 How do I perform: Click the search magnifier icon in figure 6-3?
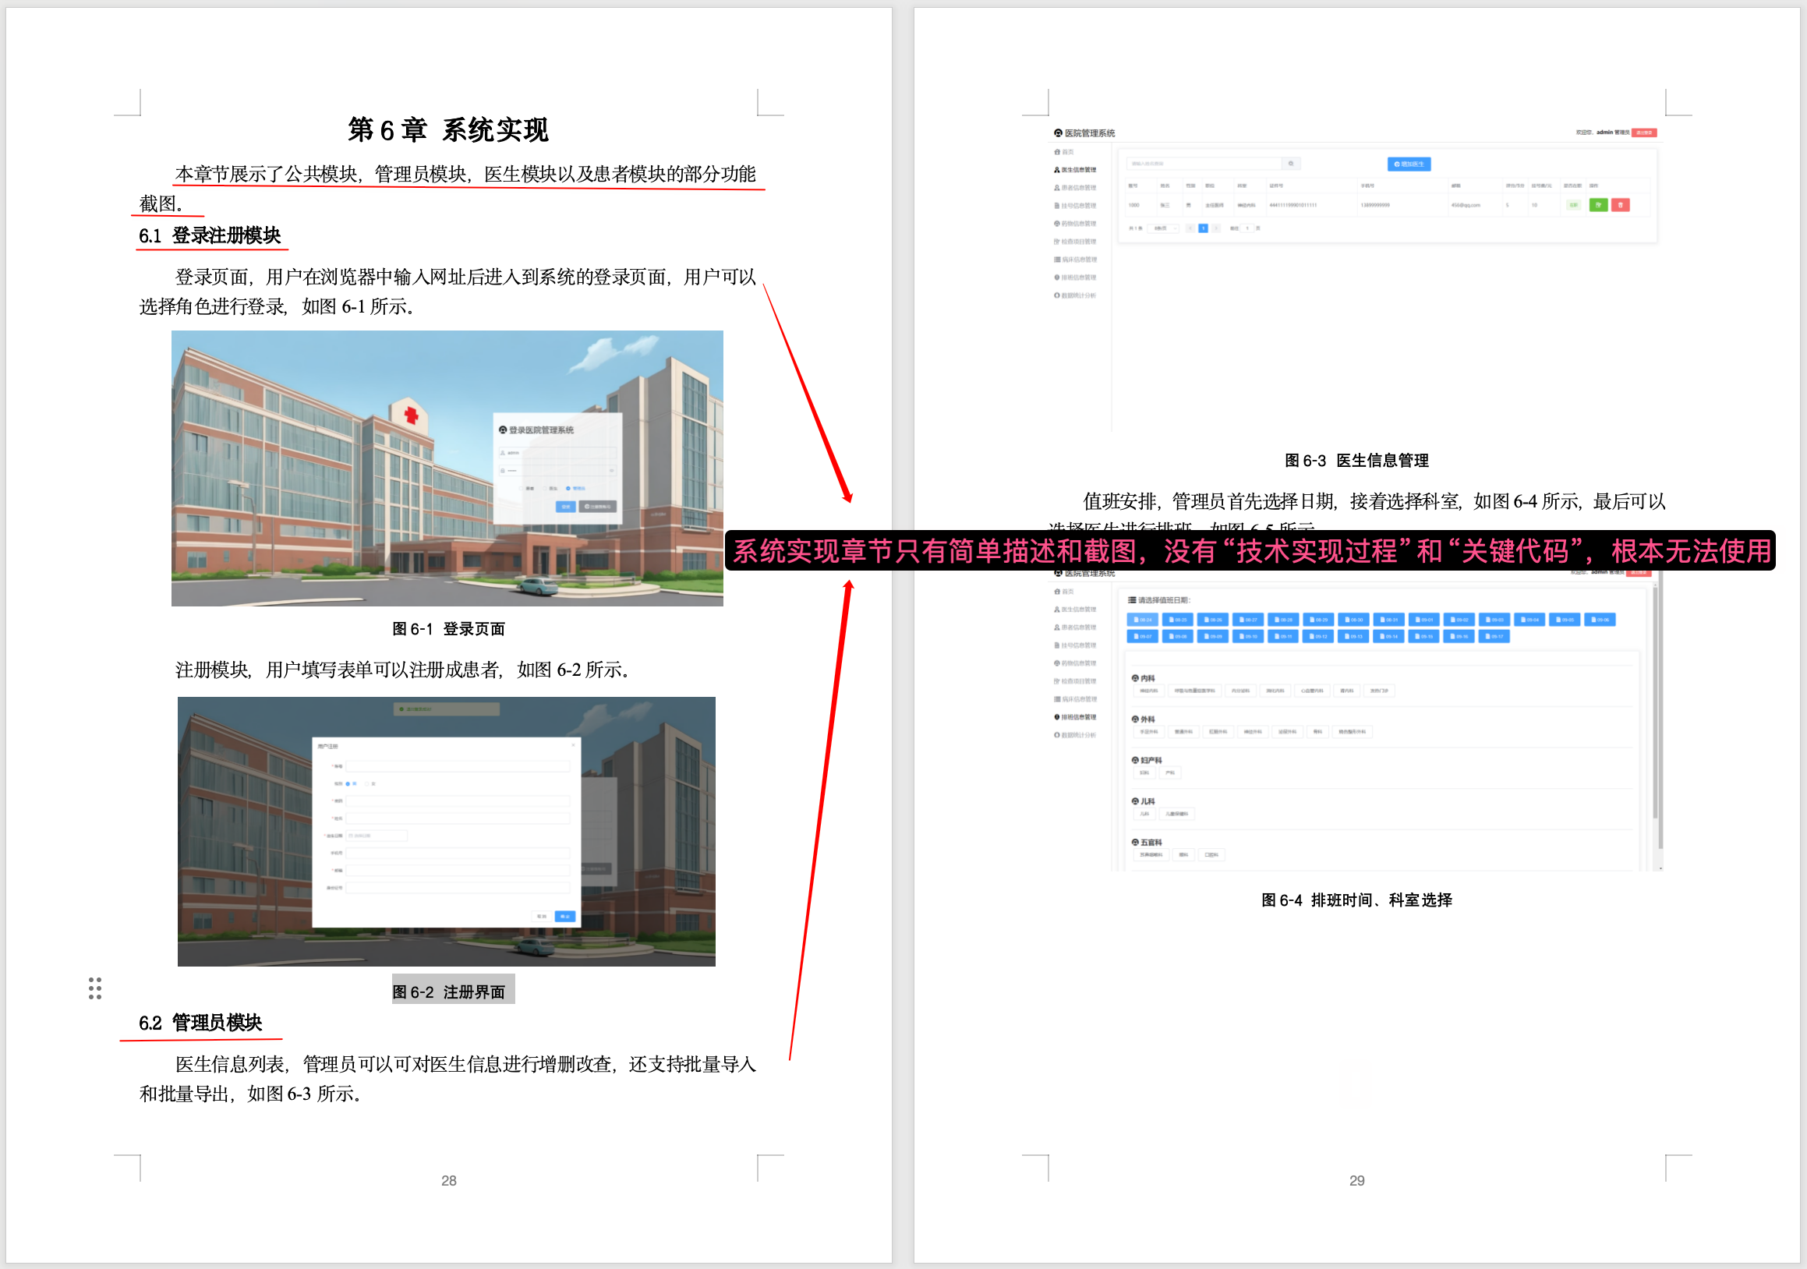[1291, 164]
